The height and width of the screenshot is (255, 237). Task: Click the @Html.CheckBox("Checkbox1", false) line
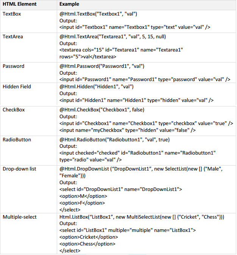point(102,110)
